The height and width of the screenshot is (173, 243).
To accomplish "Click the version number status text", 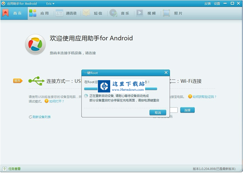I will pos(214,169).
